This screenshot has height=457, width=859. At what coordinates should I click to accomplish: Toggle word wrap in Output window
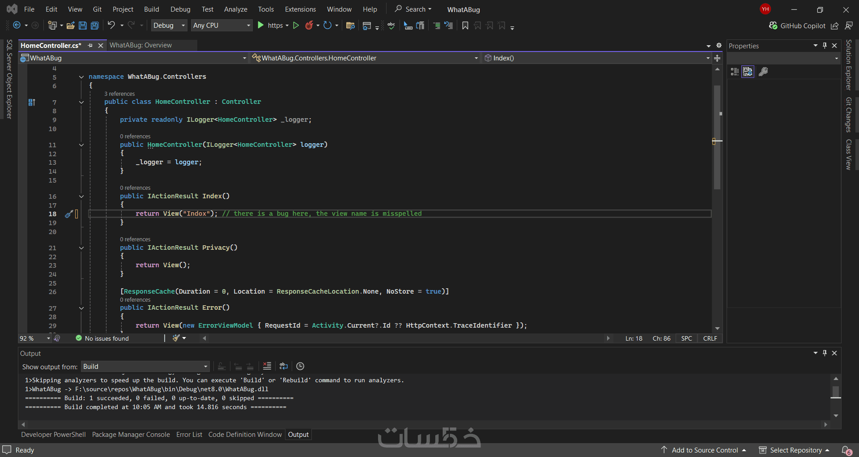coord(284,366)
